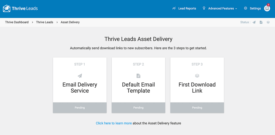Click the layers icon in Step 3
This screenshot has width=275, height=135.
click(x=197, y=76)
